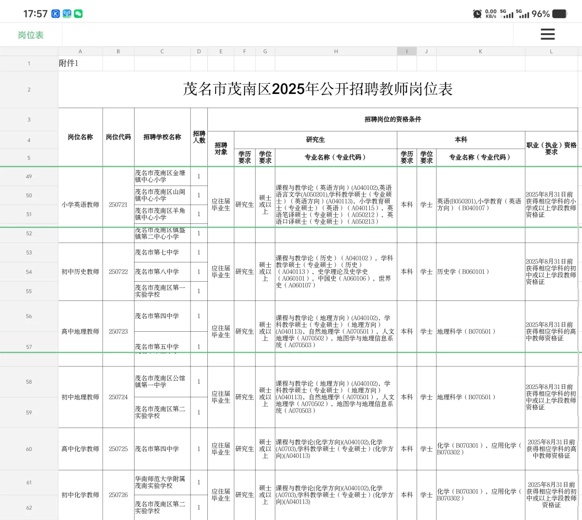Tap the alarm clock status icon
The height and width of the screenshot is (520, 582).
(x=477, y=14)
